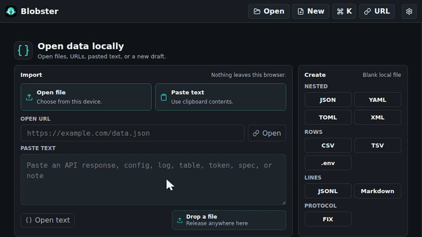422x237 pixels.
Task: Open the command palette ⌘ K button
Action: [344, 11]
